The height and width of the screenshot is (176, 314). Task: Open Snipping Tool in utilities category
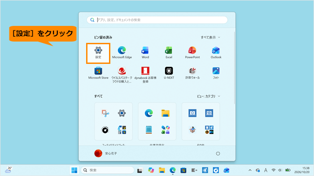pyautogui.click(x=105, y=113)
